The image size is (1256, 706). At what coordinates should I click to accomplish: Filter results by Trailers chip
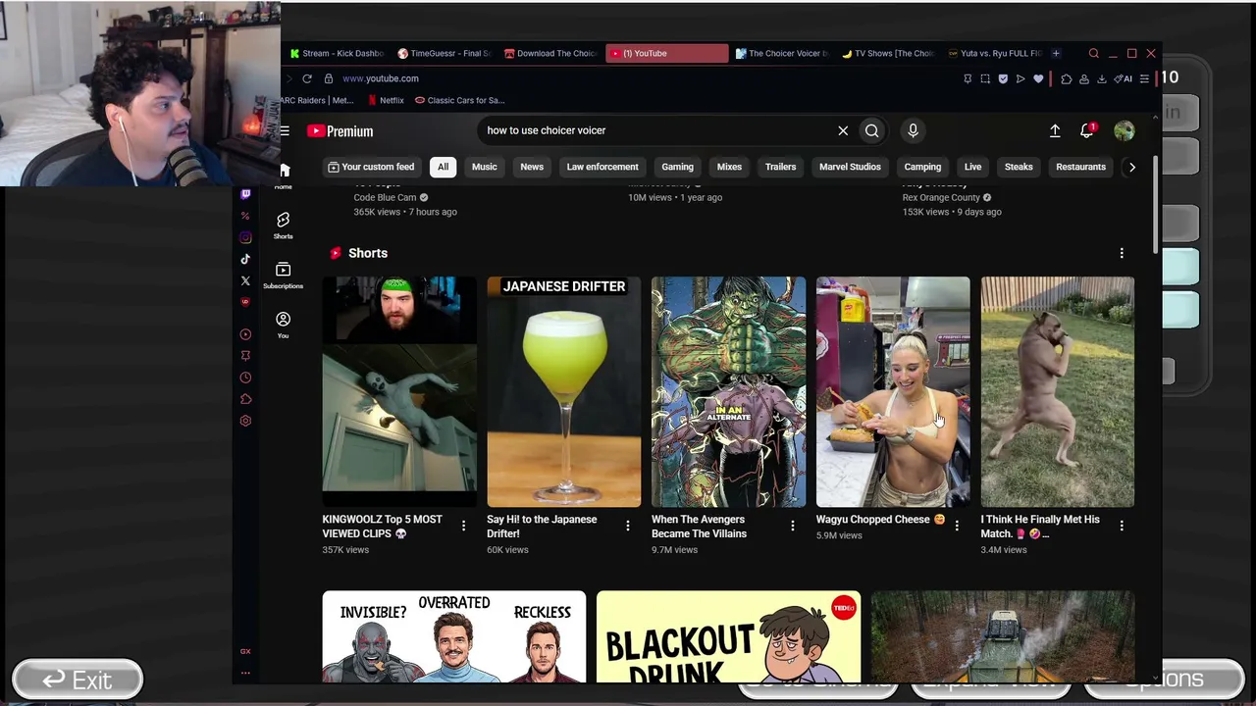(x=781, y=167)
